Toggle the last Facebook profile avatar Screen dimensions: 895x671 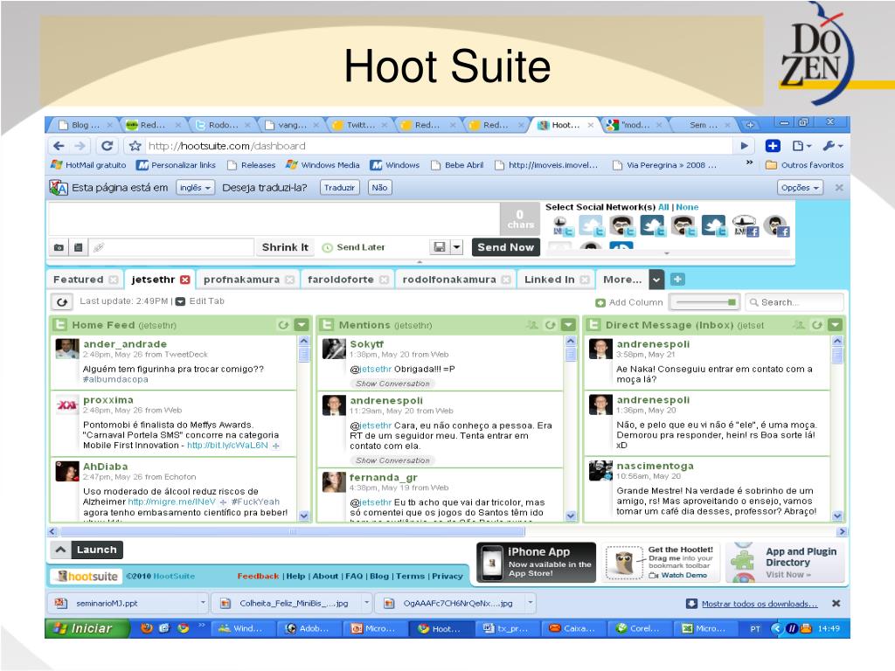[x=776, y=226]
